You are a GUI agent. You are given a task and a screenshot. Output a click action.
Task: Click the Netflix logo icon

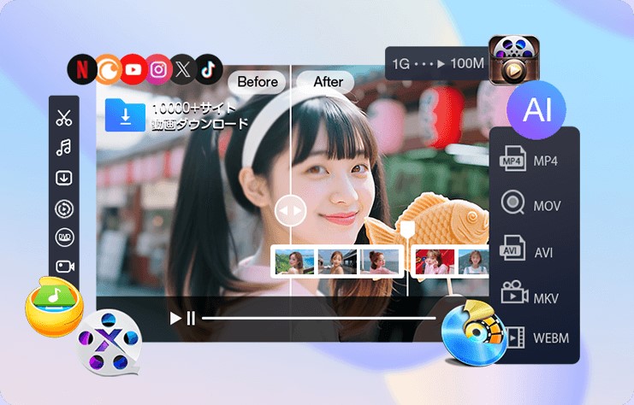[x=82, y=69]
